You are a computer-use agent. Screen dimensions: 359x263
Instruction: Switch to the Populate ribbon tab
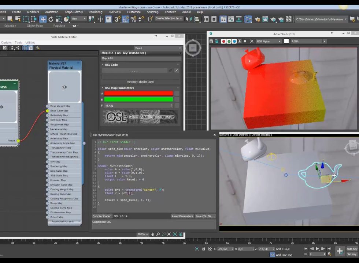59,26
